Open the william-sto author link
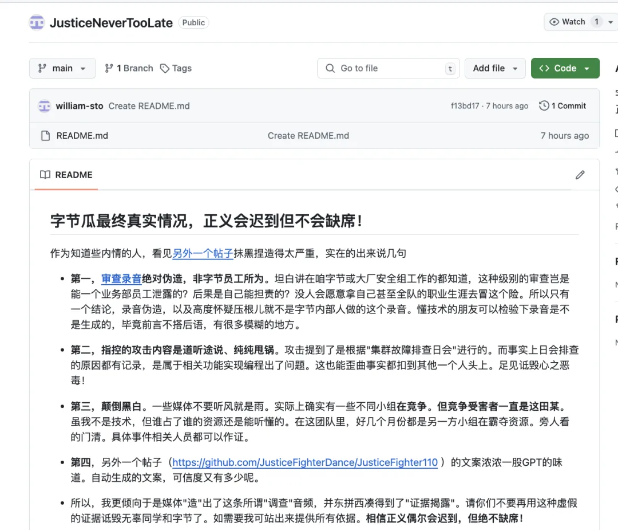The width and height of the screenshot is (618, 530). (x=79, y=106)
